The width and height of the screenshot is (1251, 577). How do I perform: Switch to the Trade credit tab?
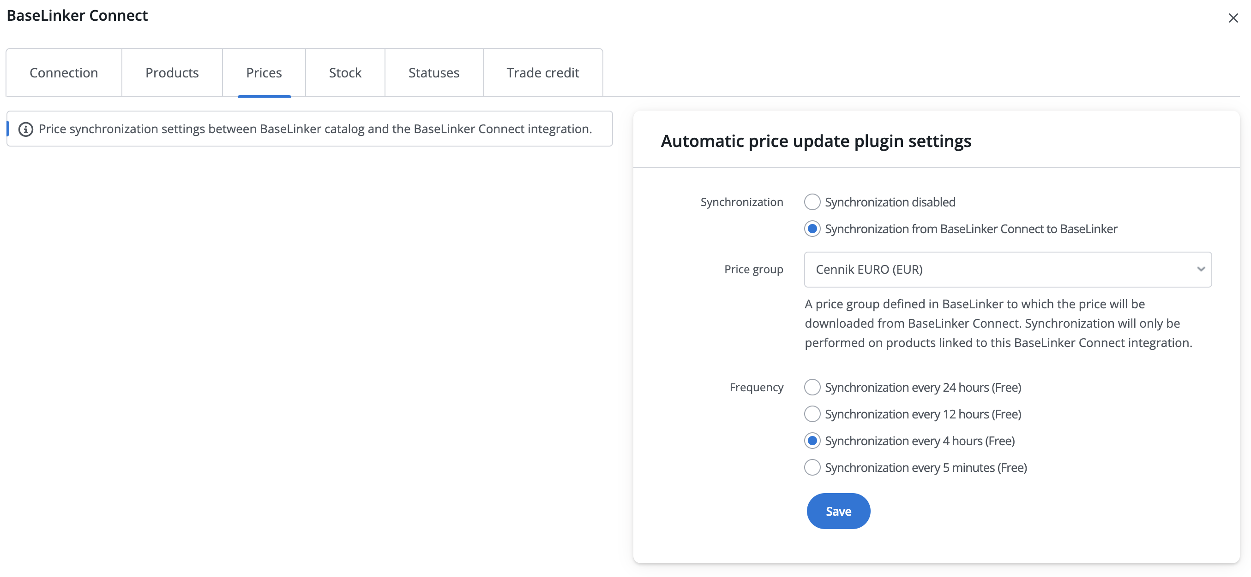pyautogui.click(x=542, y=73)
